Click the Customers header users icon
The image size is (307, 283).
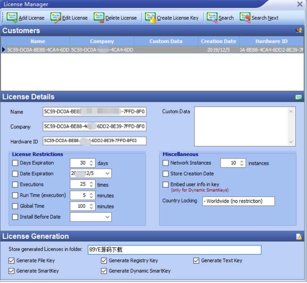coord(298,31)
